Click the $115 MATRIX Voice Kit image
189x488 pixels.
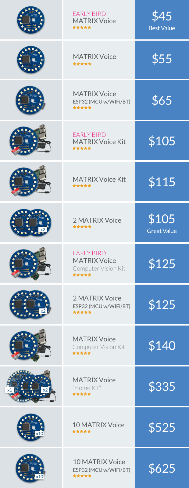(x=30, y=181)
